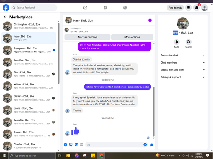Open the emoji picker

(x=145, y=145)
